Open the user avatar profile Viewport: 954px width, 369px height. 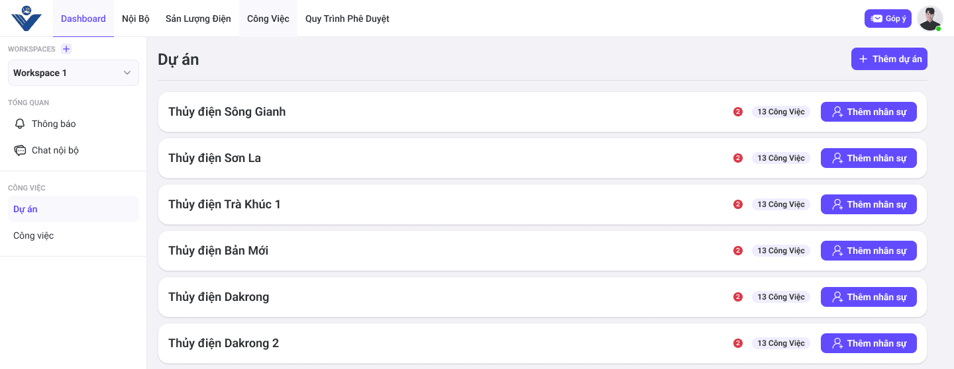pos(930,19)
